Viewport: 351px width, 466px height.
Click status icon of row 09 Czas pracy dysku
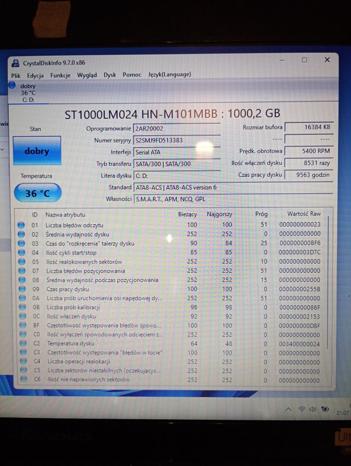[x=22, y=289]
